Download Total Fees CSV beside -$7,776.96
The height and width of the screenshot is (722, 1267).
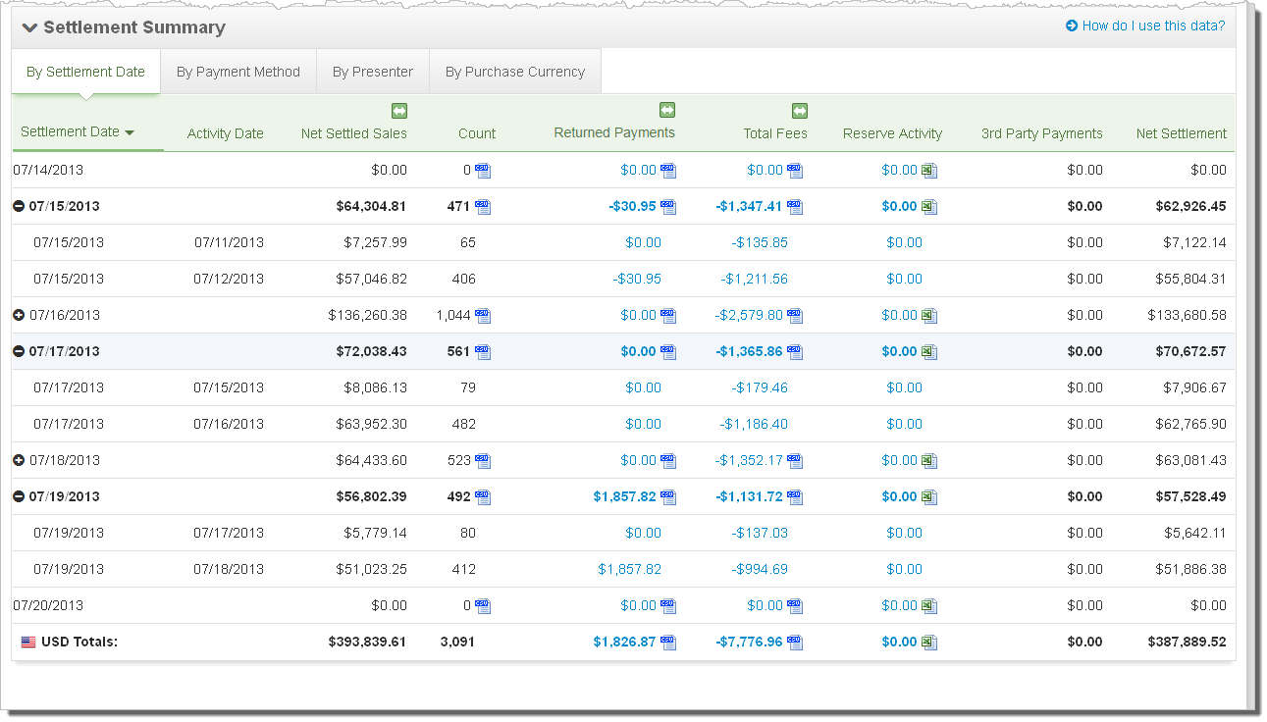795,643
